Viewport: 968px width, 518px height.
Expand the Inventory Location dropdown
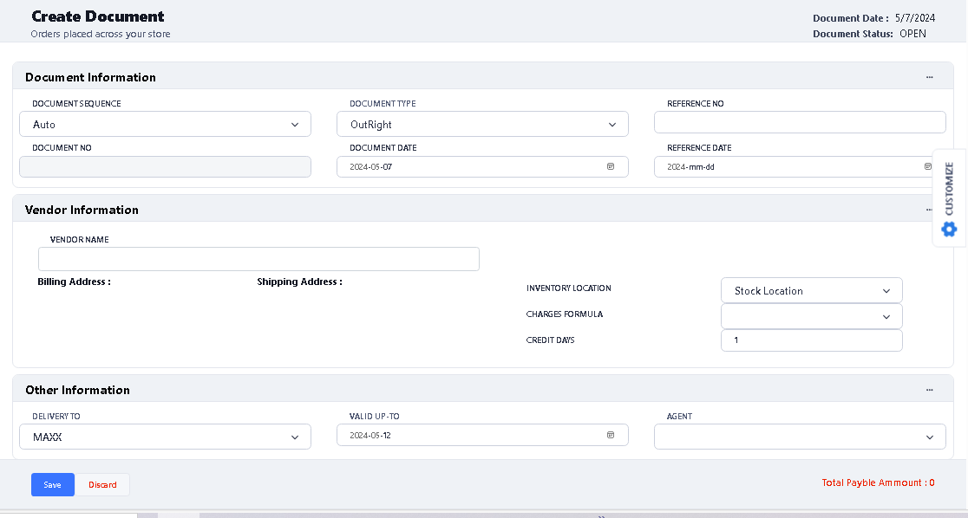(811, 291)
